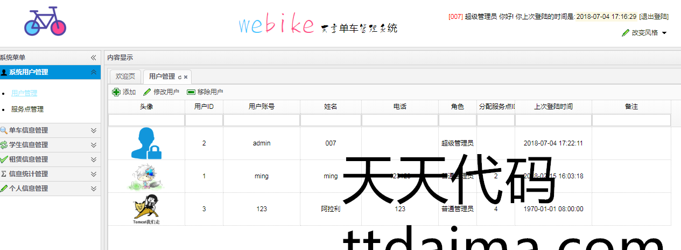Screen dimensions: 681x250
Task: Expand the 租赁信息管理 menu section
Action: click(x=94, y=159)
